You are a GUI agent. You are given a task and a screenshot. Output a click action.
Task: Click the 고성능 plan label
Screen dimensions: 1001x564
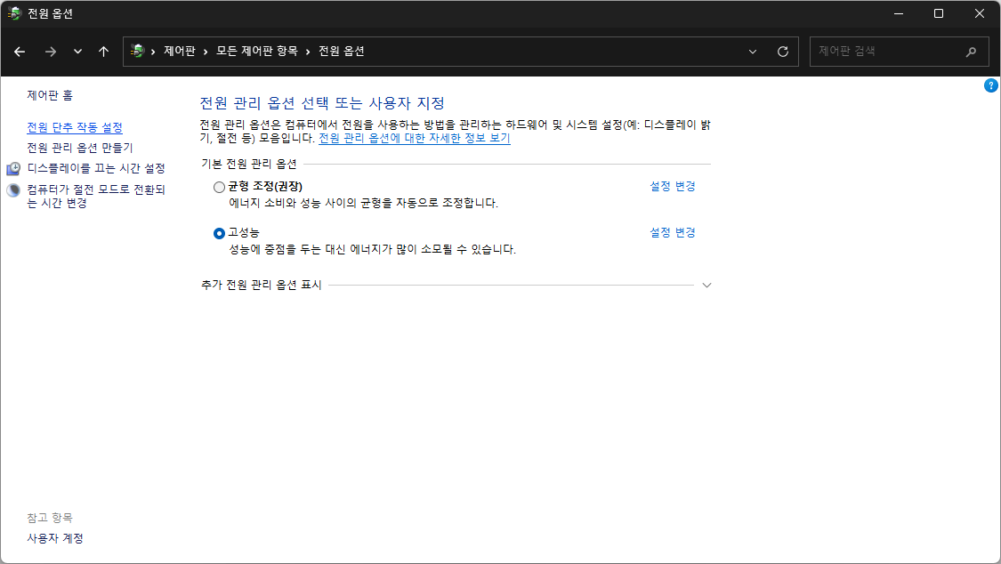pos(244,233)
